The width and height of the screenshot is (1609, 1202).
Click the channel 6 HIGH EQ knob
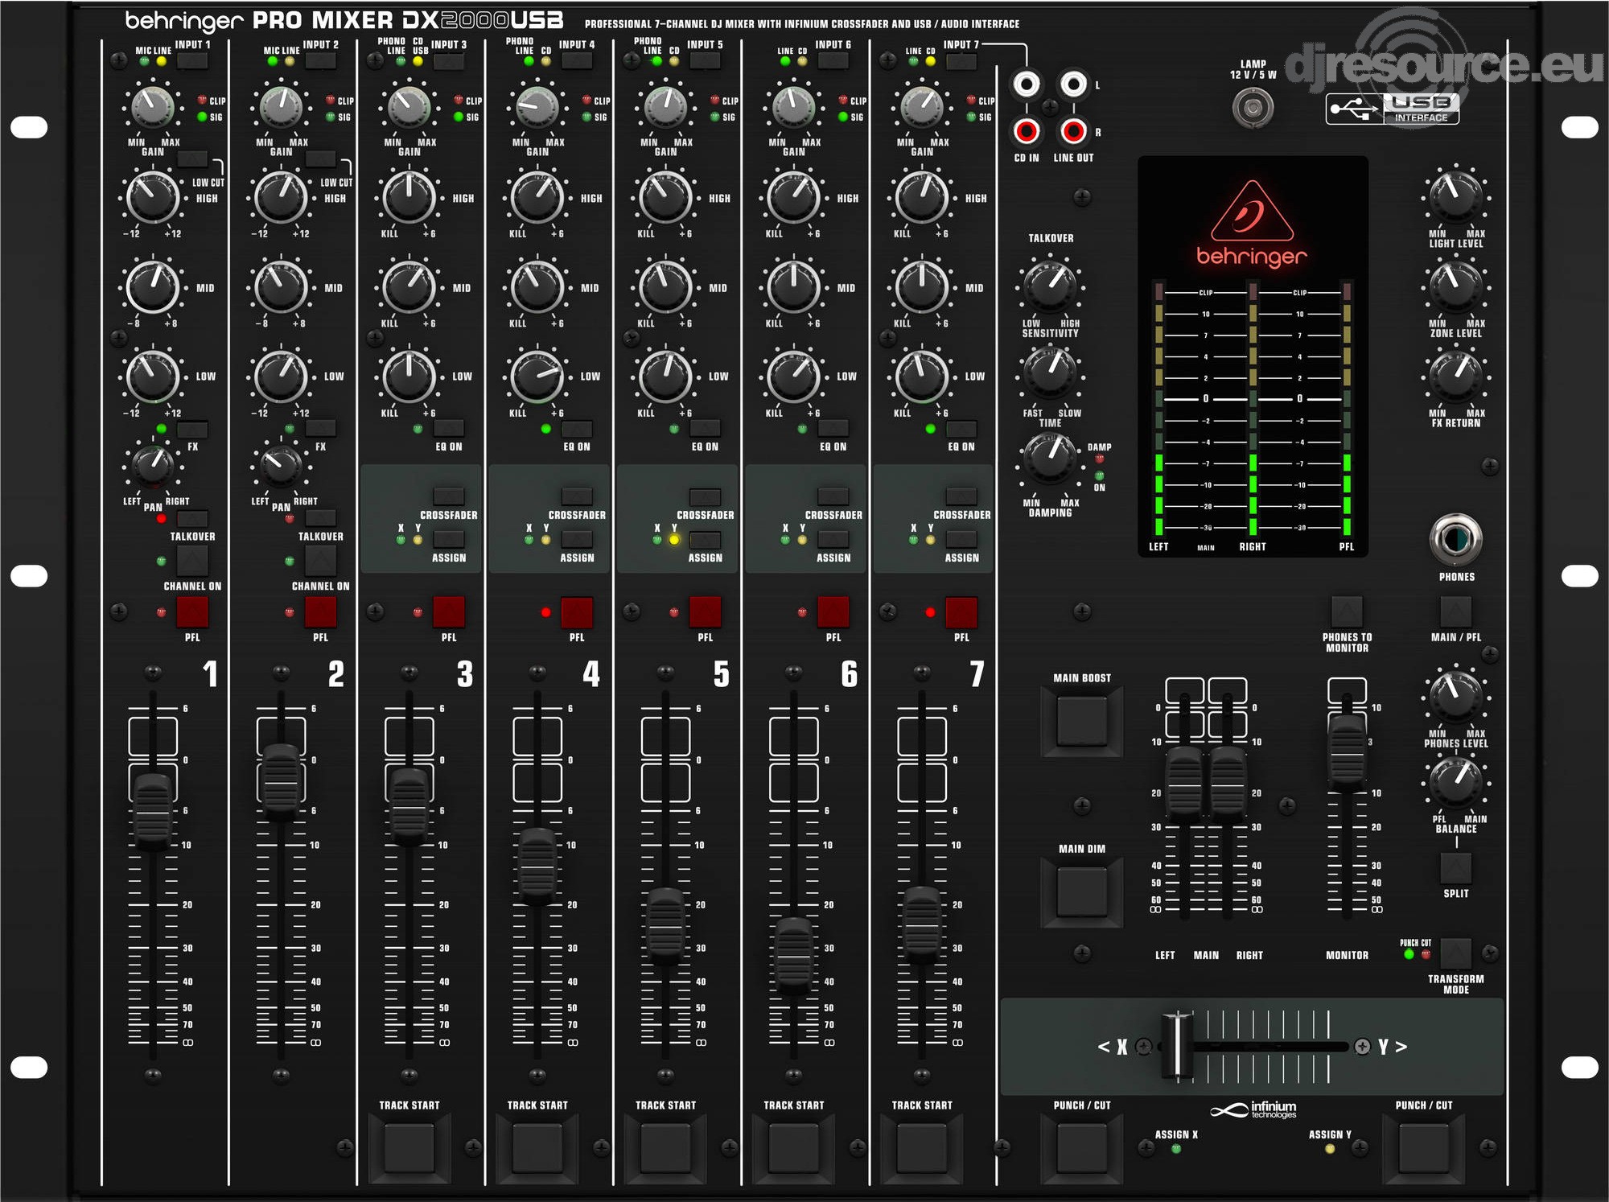793,197
